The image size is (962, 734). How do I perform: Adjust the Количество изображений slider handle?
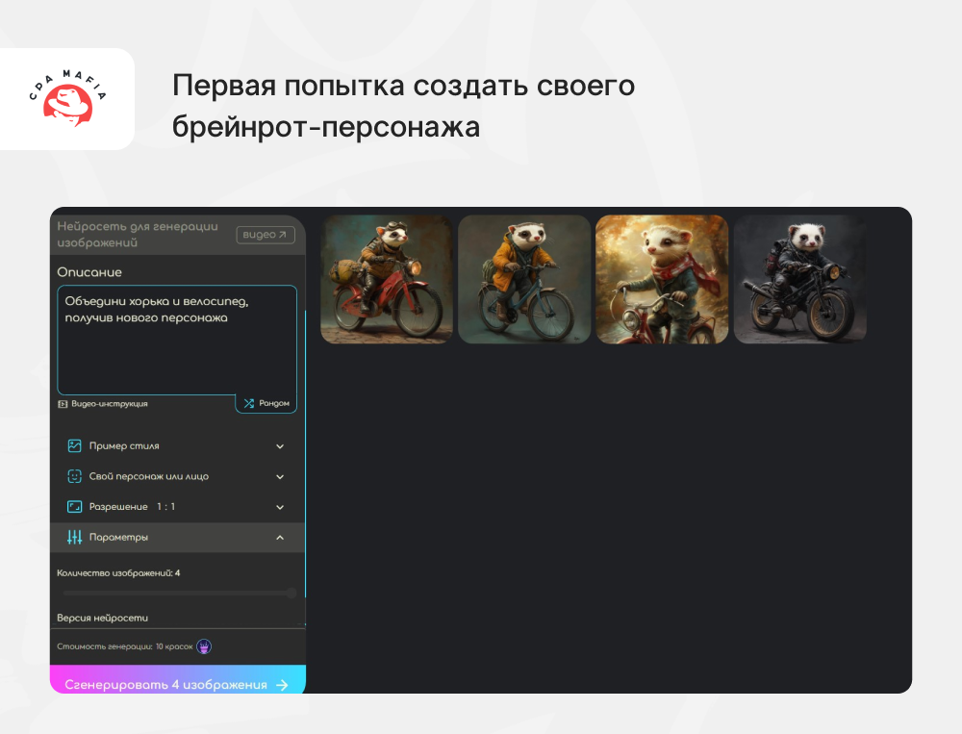tap(291, 594)
